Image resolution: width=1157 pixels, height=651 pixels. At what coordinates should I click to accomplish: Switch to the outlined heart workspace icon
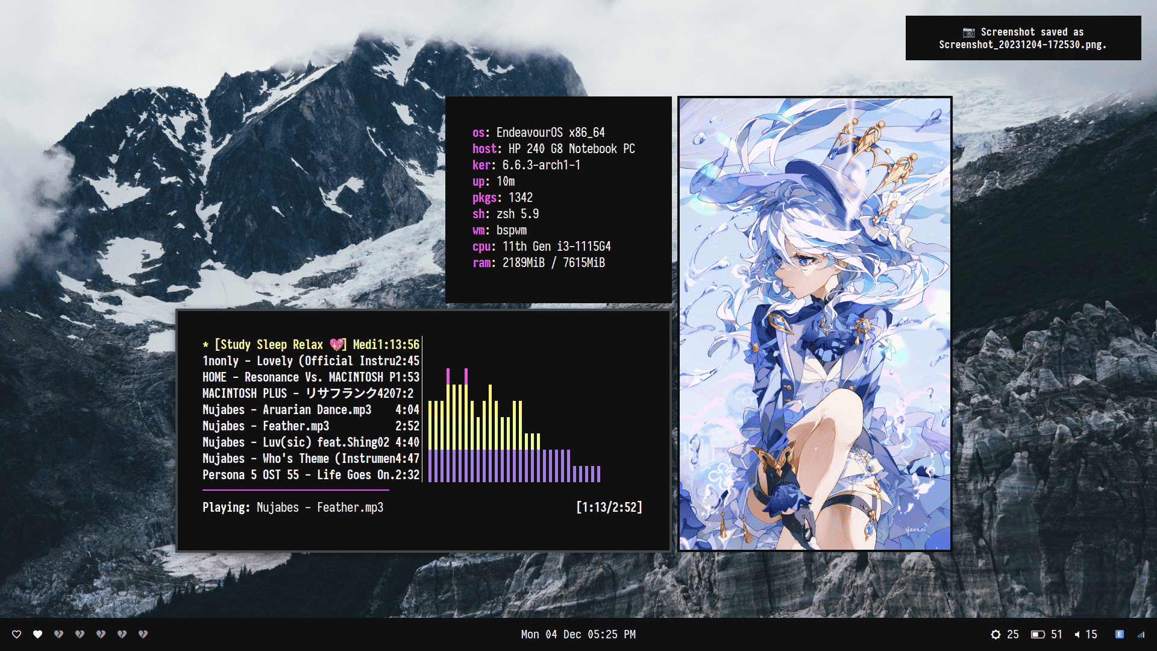point(16,634)
